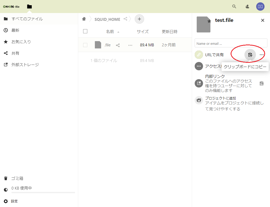The width and height of the screenshot is (270, 207).
Task: Click the share icon beside SQUID_HOME breadcrumb
Action: (125, 19)
